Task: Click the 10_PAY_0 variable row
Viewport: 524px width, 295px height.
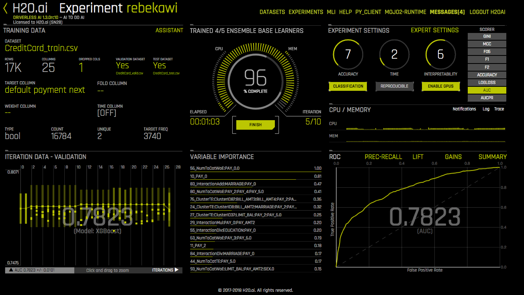Action: point(256,176)
